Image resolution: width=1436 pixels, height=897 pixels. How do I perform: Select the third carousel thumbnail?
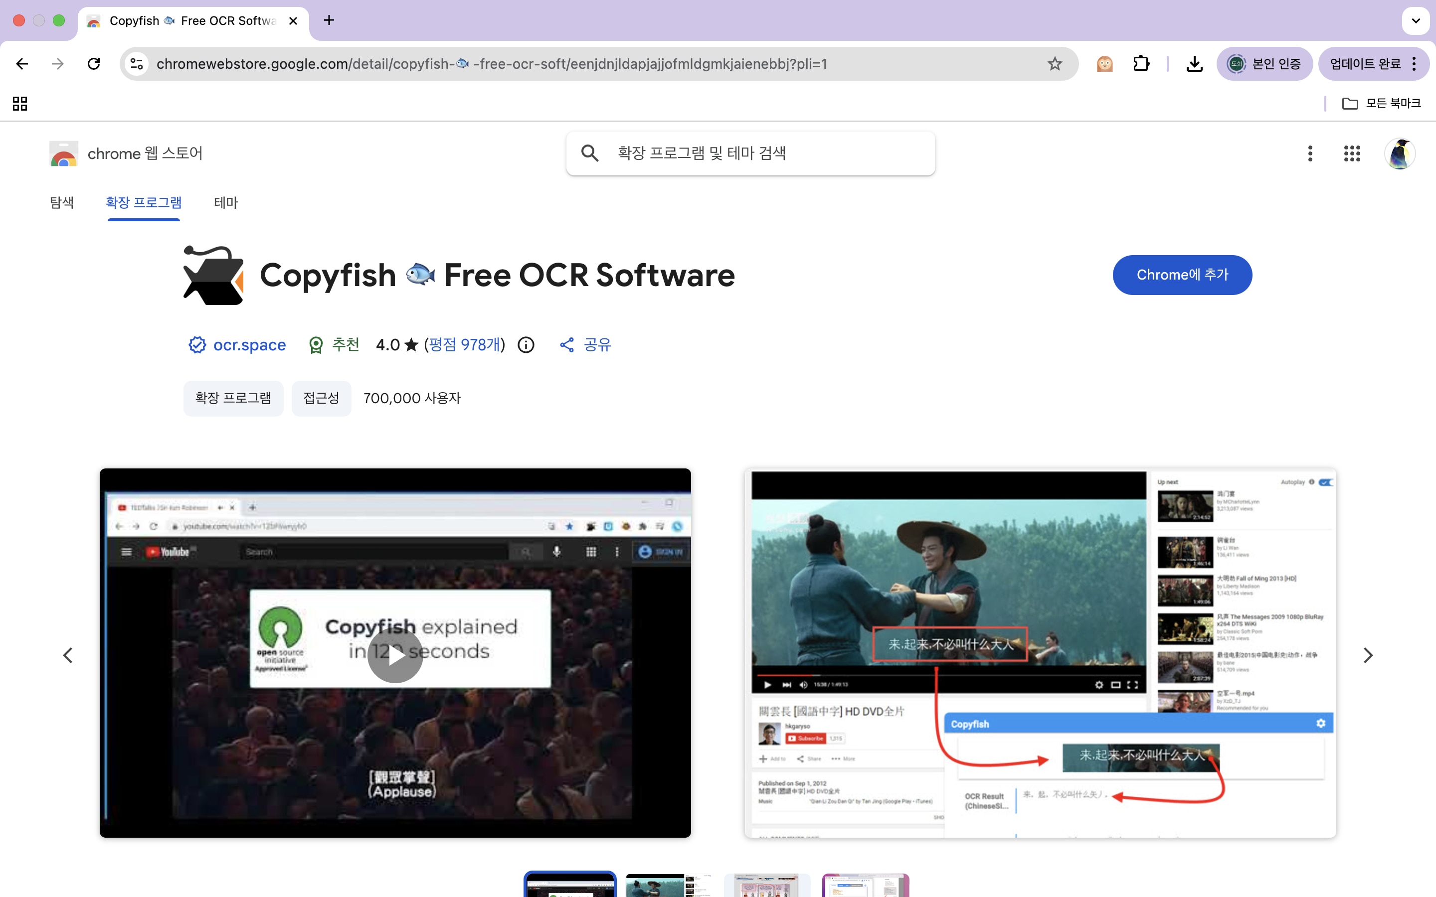click(x=767, y=885)
